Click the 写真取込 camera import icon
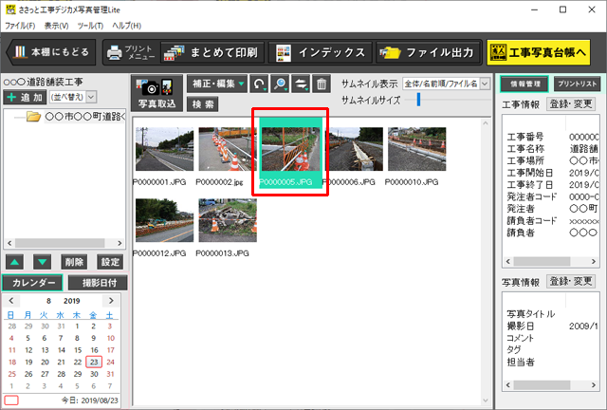This screenshot has height=410, width=607. (156, 93)
